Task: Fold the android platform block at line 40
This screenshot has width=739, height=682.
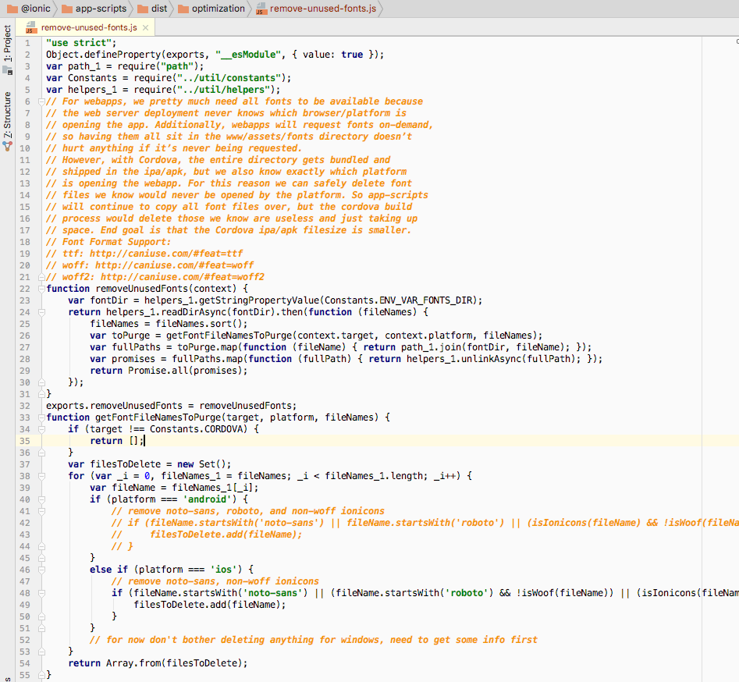Action: pyautogui.click(x=41, y=499)
